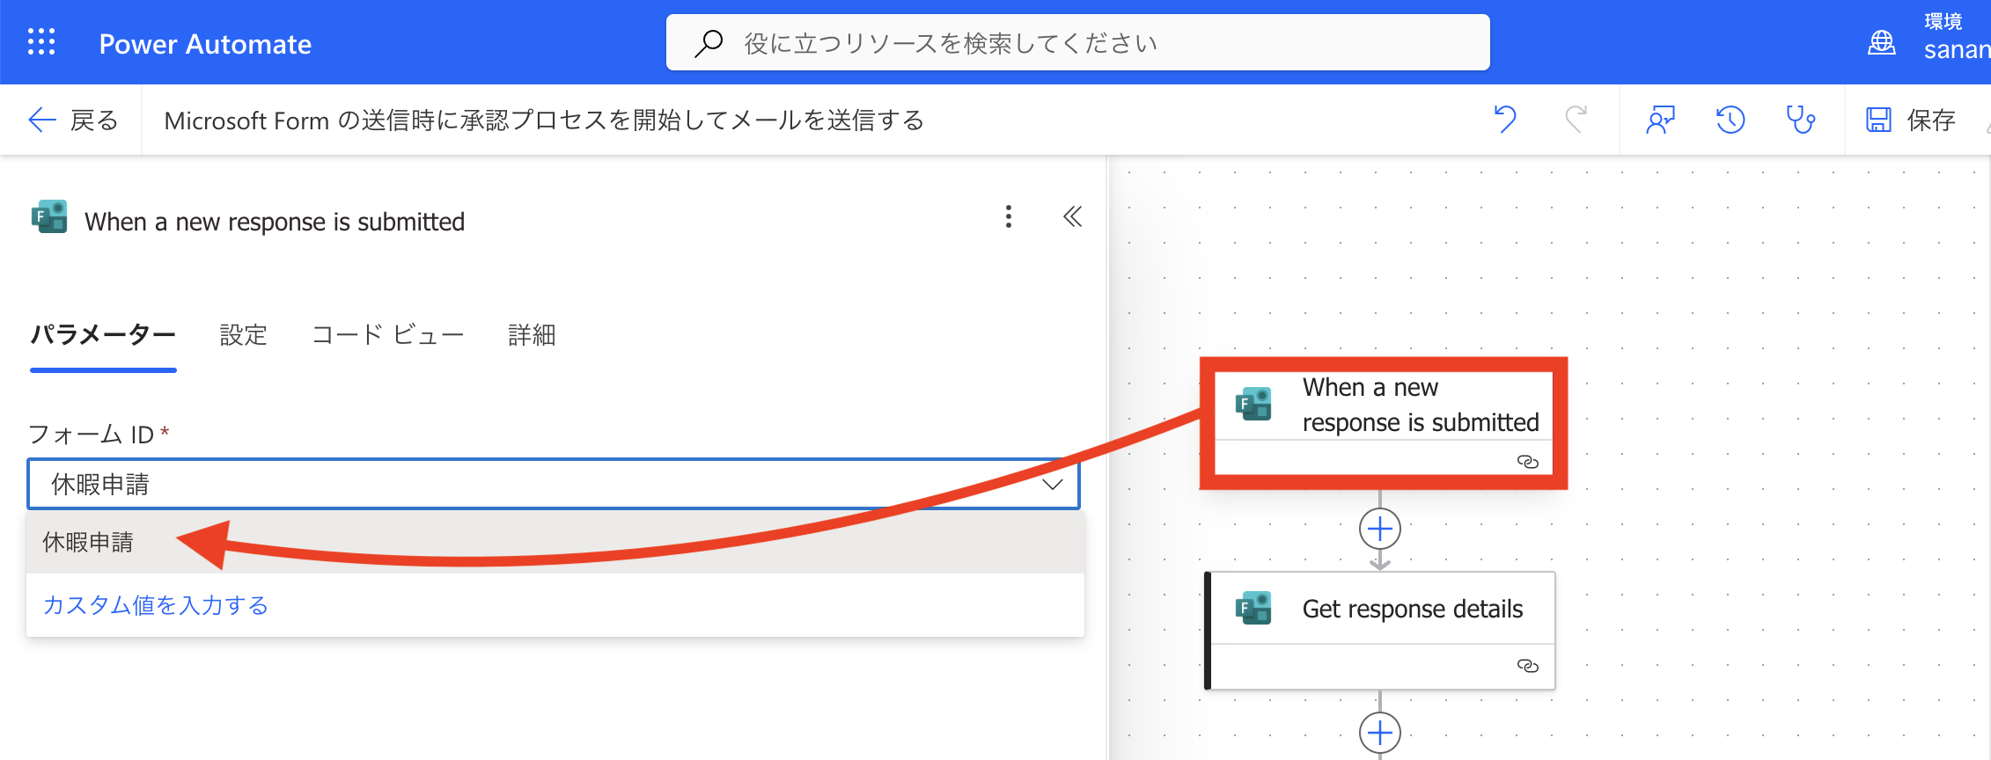Open the app launcher waffle menu
1991x760 pixels.
[x=41, y=42]
